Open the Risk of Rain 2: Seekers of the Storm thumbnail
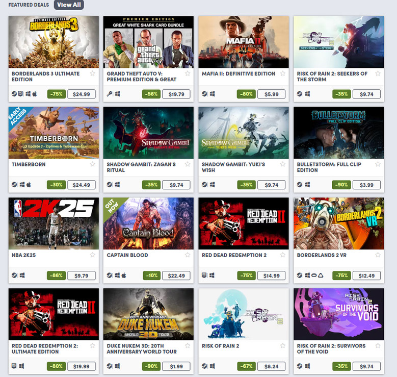The image size is (397, 377). (x=338, y=42)
